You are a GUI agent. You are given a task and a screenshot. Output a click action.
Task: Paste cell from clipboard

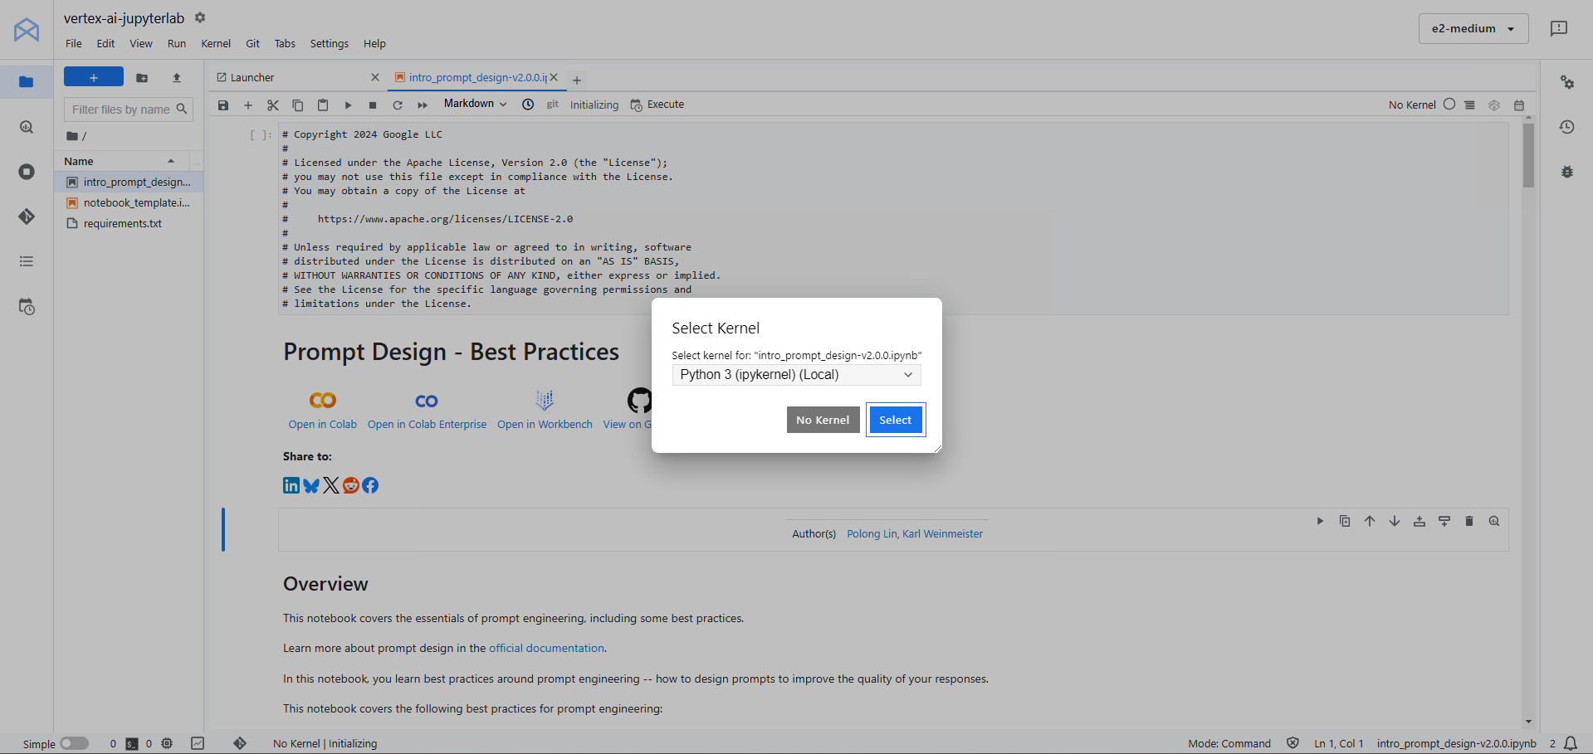pos(323,105)
